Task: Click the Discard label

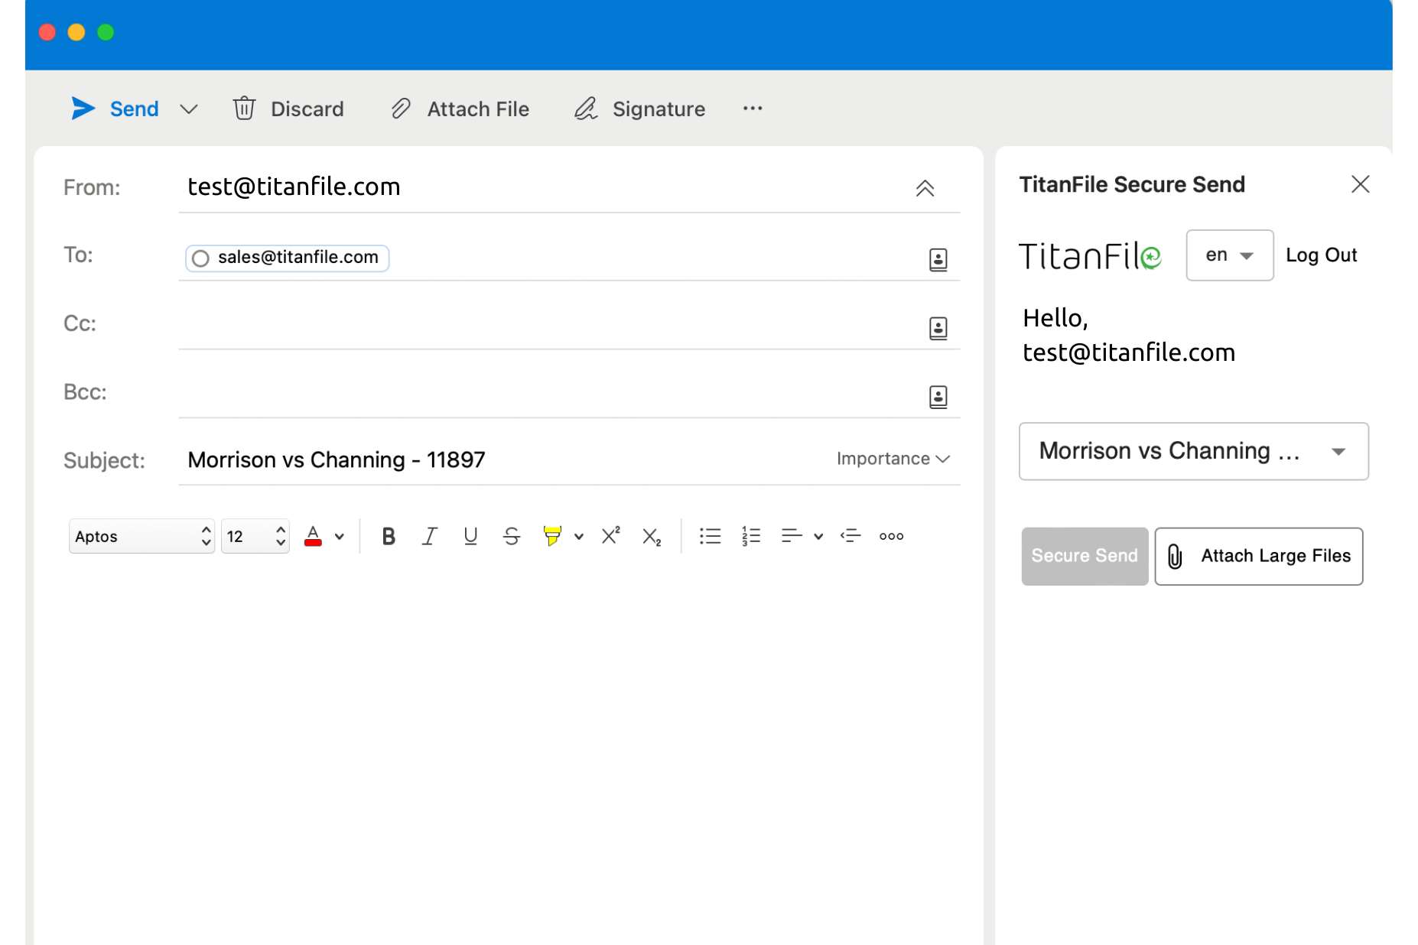Action: [307, 109]
